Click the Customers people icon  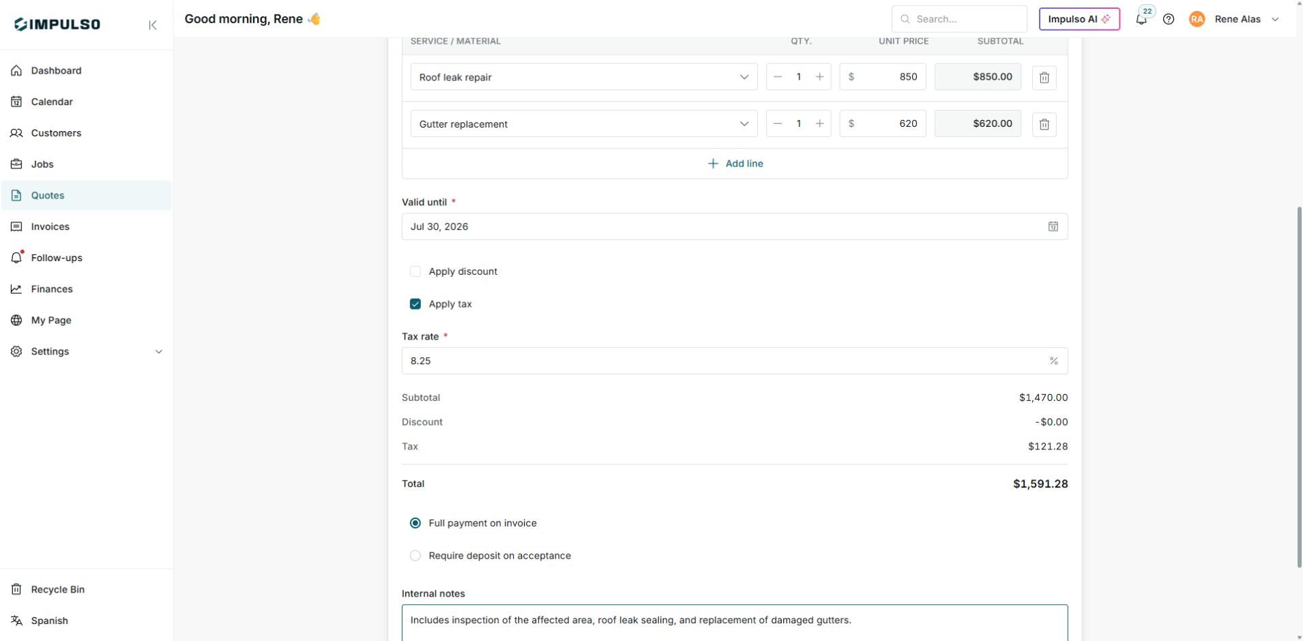click(x=16, y=133)
